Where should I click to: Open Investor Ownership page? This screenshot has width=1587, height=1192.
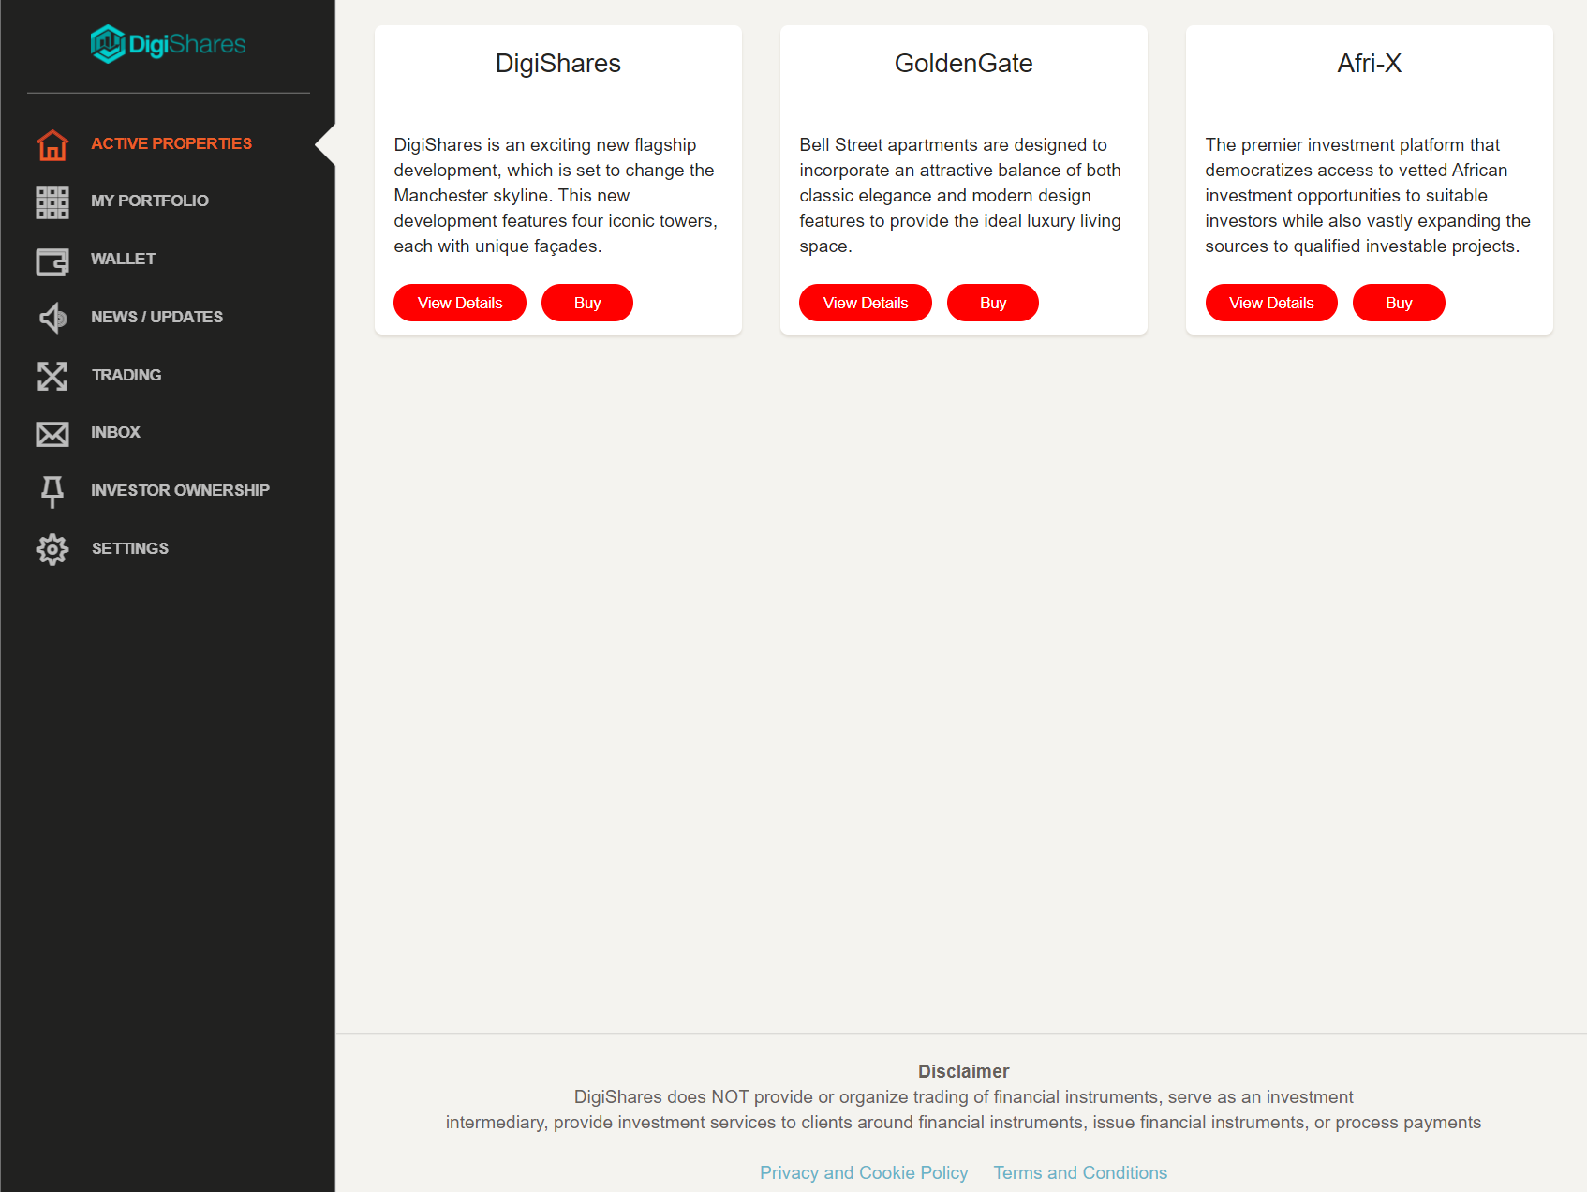[180, 490]
